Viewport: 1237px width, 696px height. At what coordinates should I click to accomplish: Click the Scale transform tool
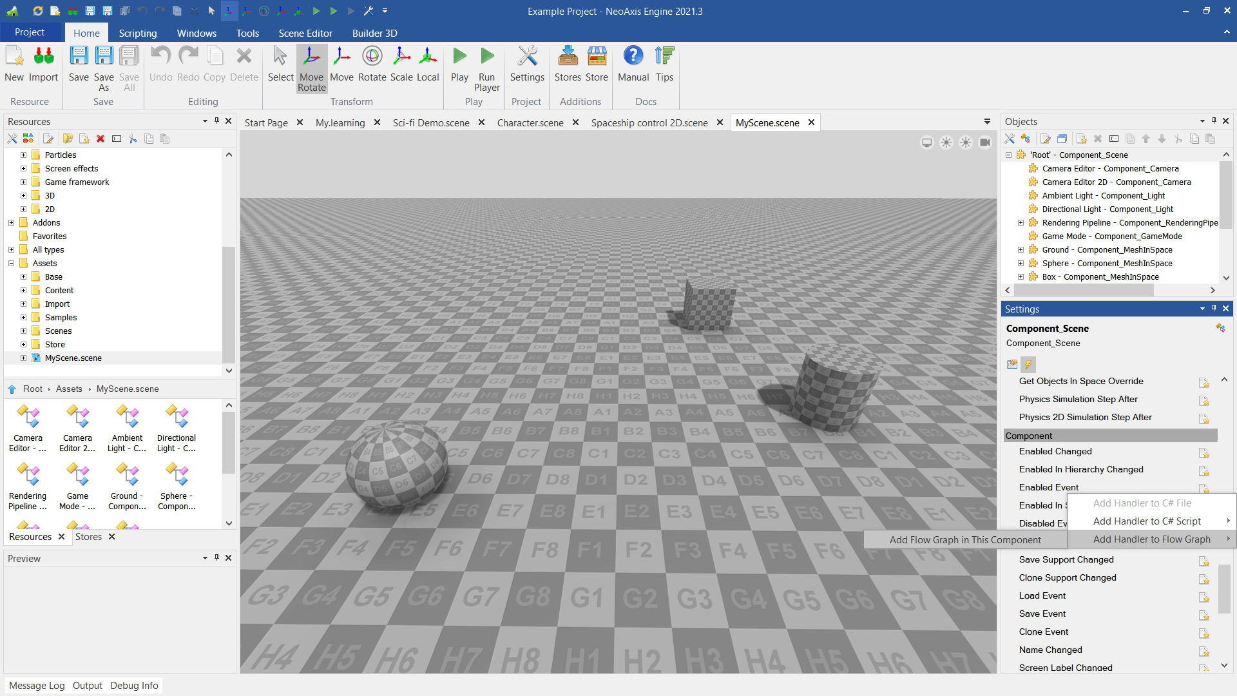click(x=401, y=64)
